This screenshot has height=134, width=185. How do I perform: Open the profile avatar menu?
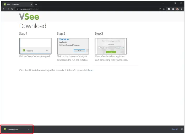tap(177, 9)
